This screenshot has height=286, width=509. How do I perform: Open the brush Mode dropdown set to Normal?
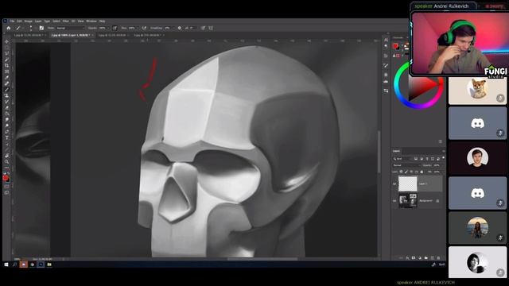(x=71, y=28)
